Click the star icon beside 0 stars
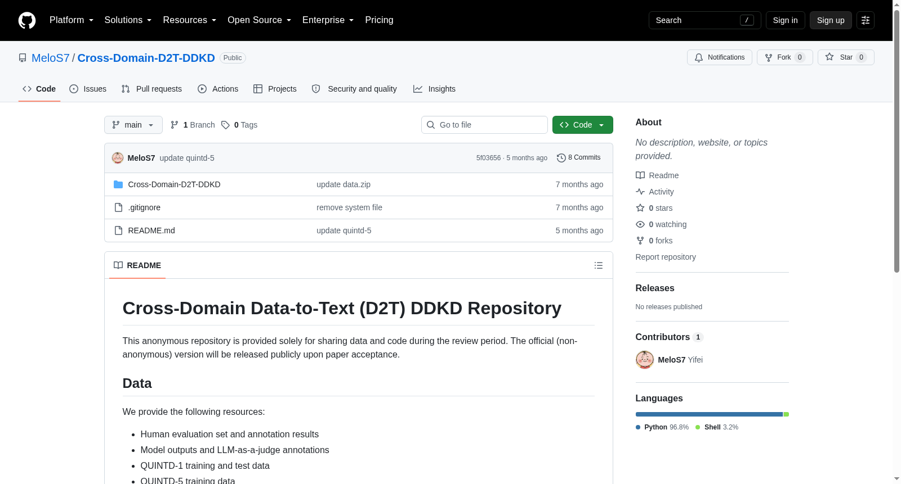Screen dimensions: 901x484 coord(640,208)
